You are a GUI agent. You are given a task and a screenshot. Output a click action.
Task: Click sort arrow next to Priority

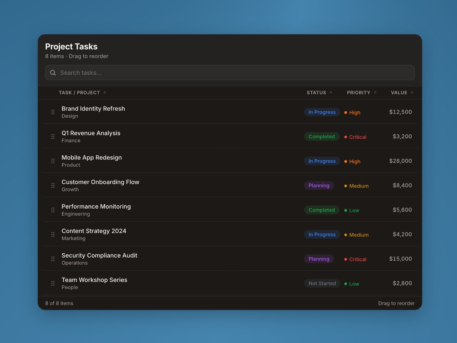point(375,92)
